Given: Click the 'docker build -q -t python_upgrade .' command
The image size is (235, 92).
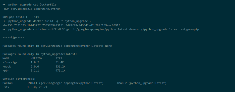Looking at the screenshot, I should (x=62, y=21).
